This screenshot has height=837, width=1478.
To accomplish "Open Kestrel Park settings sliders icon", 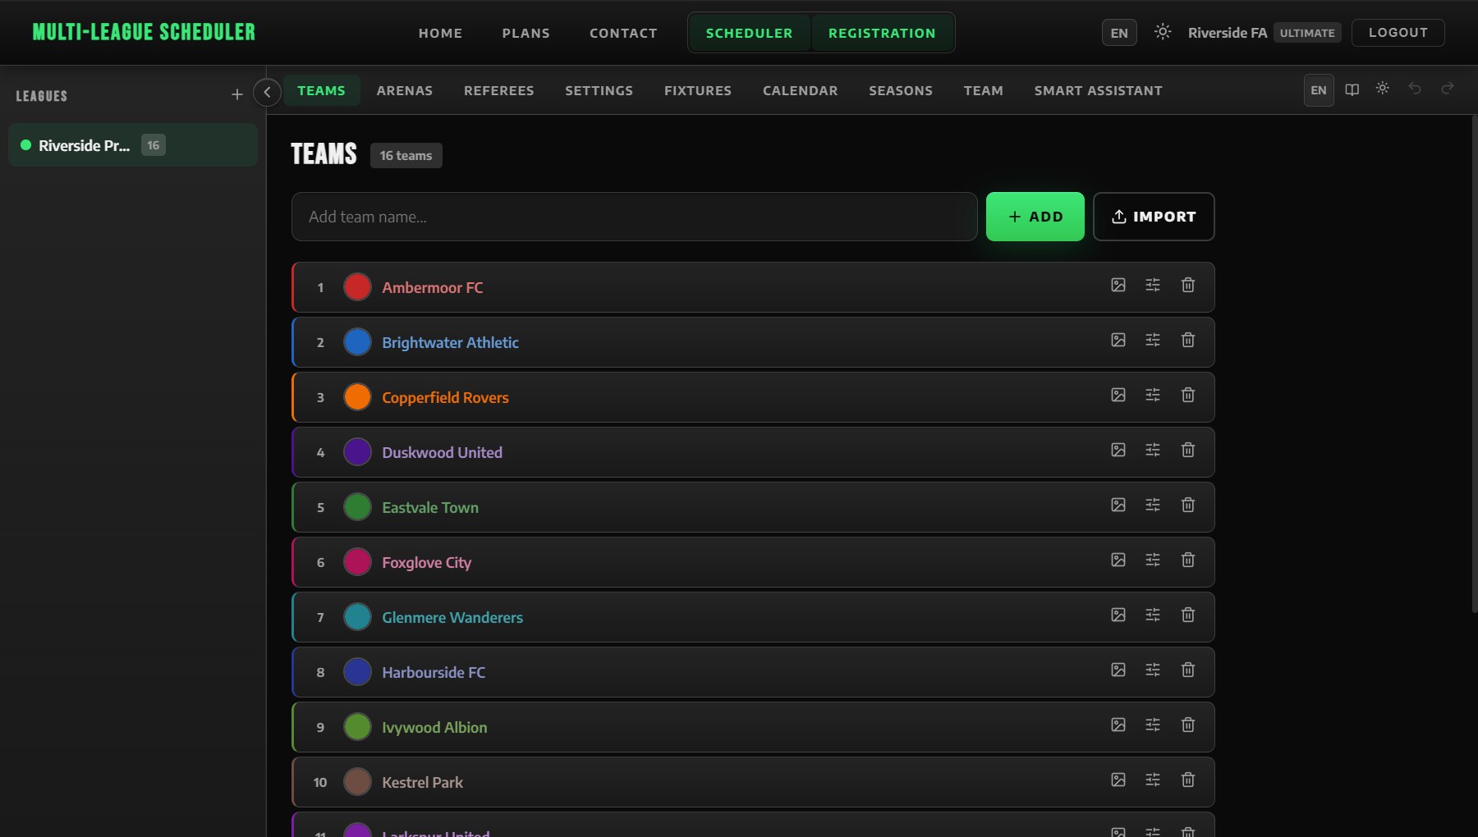I will (x=1153, y=780).
